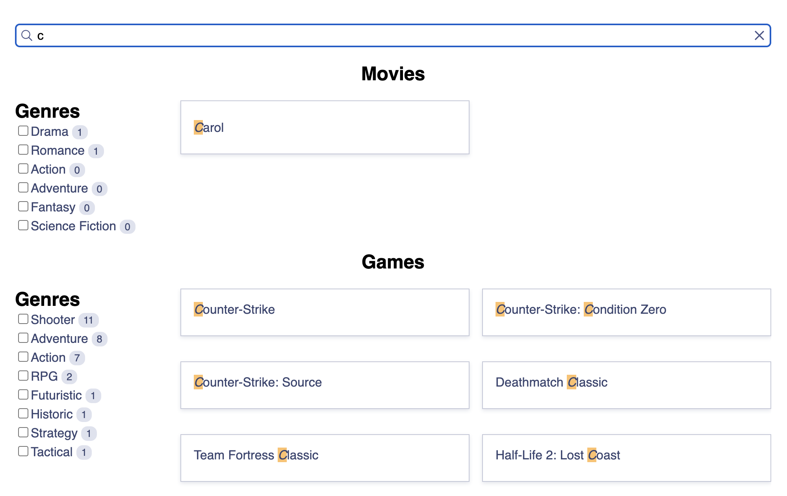The width and height of the screenshot is (787, 496).
Task: Open Counter-Strike: Condition Zero card
Action: [627, 313]
